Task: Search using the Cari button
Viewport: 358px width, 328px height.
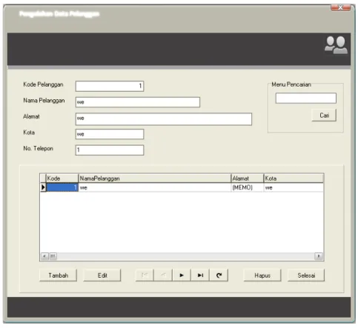Action: [x=324, y=116]
